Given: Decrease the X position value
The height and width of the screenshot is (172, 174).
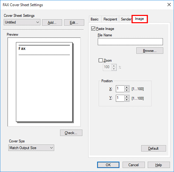Looking at the screenshot, I should 127,90.
